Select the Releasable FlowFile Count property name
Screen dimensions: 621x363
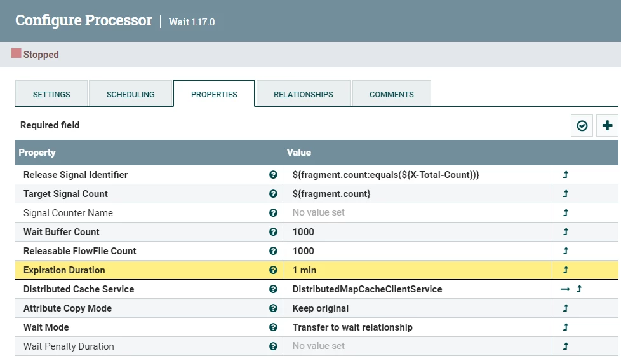(x=79, y=250)
